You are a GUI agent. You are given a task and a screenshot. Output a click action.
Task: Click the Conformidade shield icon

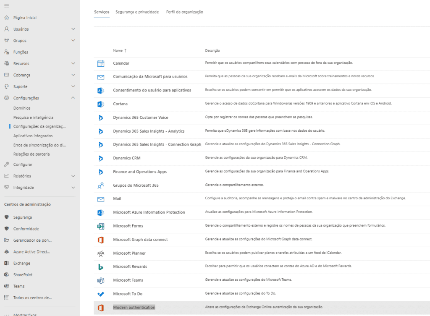pyautogui.click(x=7, y=229)
